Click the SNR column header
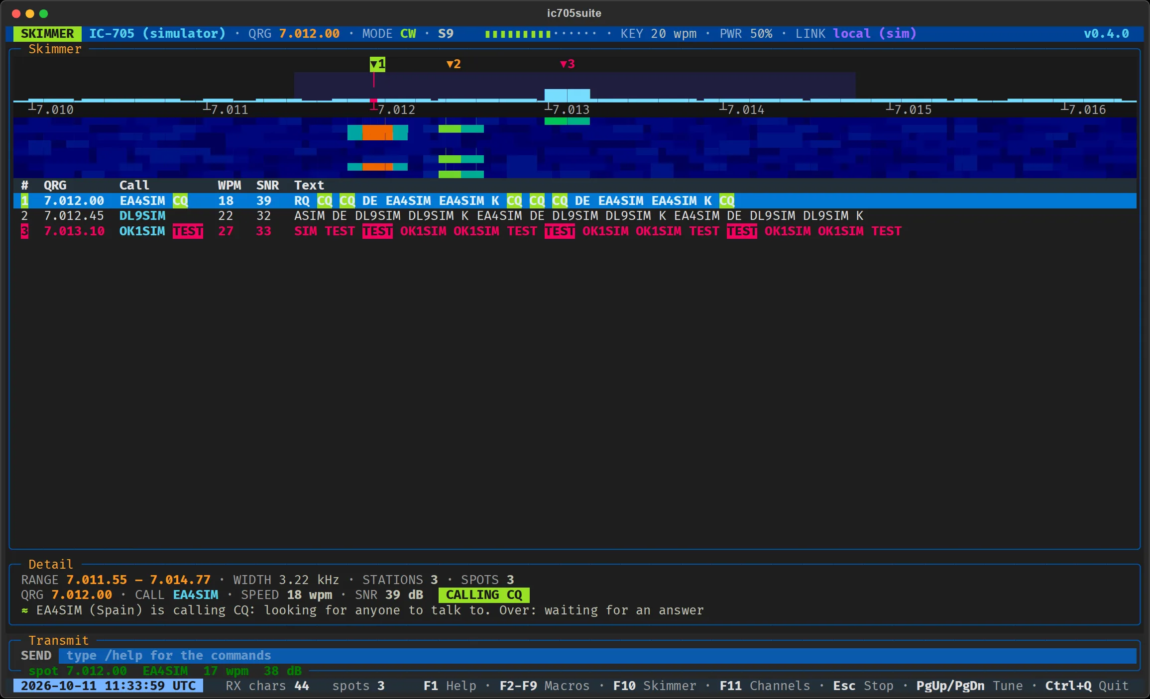 [267, 185]
